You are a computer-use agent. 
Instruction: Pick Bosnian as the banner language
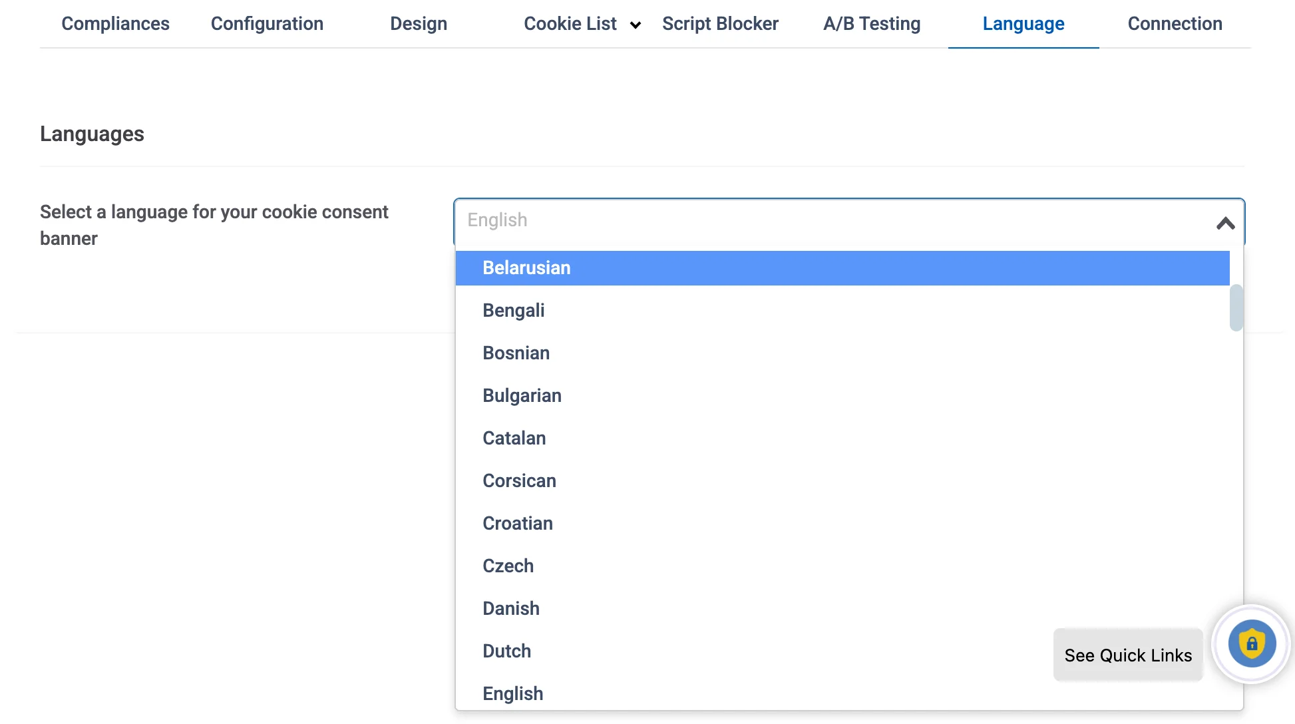click(x=842, y=353)
